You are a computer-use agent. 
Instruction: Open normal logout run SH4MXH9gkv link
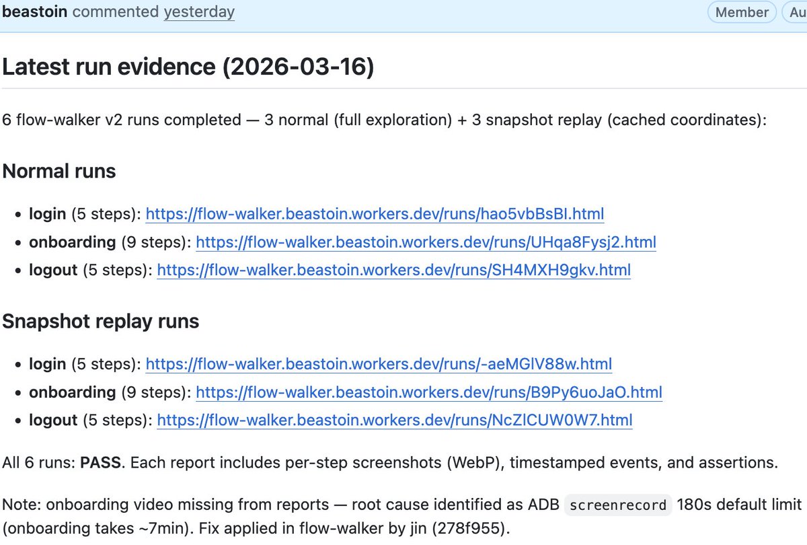394,270
